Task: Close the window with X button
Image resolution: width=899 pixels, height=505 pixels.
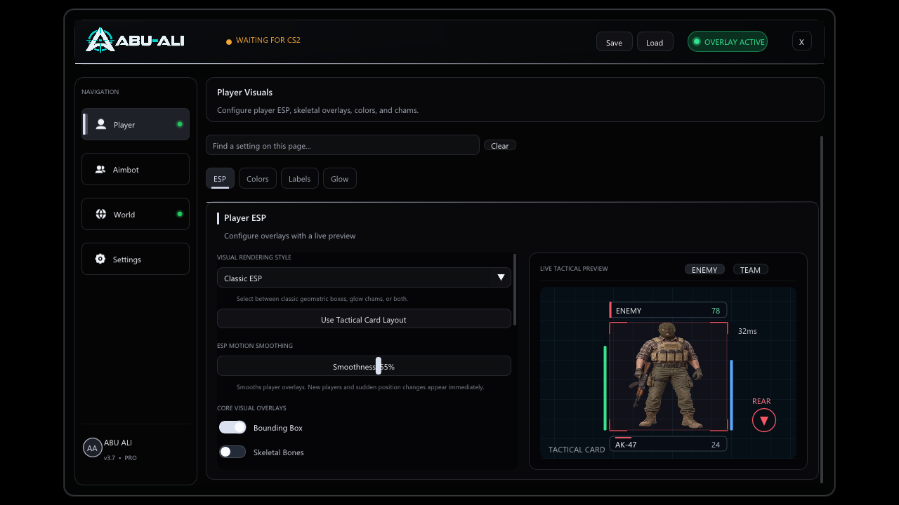Action: (801, 41)
